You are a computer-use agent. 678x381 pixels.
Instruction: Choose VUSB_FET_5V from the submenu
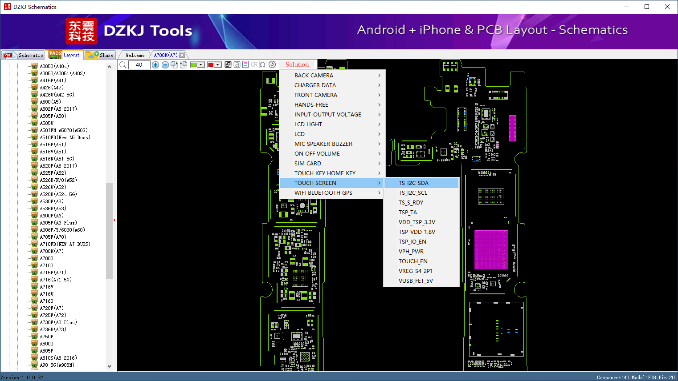point(421,281)
